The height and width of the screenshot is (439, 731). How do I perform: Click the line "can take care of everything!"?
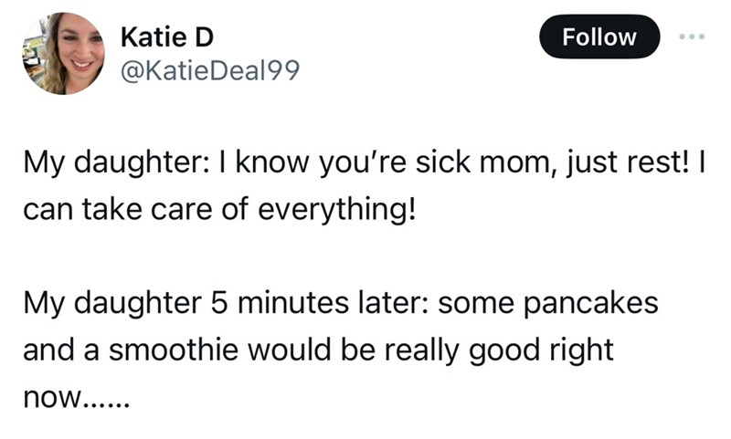(220, 209)
